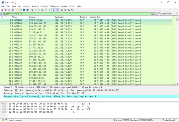Restart the current capture
The width and height of the screenshot is (179, 122).
tap(9, 10)
